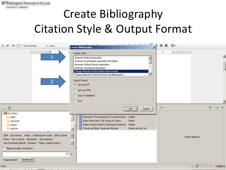Click the zotero logo in status bar
This screenshot has width=226, height=170.
click(220, 166)
